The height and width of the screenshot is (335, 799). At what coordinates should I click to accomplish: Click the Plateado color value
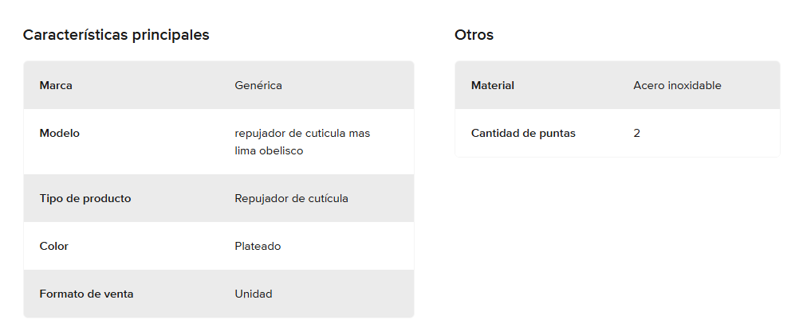tap(258, 246)
